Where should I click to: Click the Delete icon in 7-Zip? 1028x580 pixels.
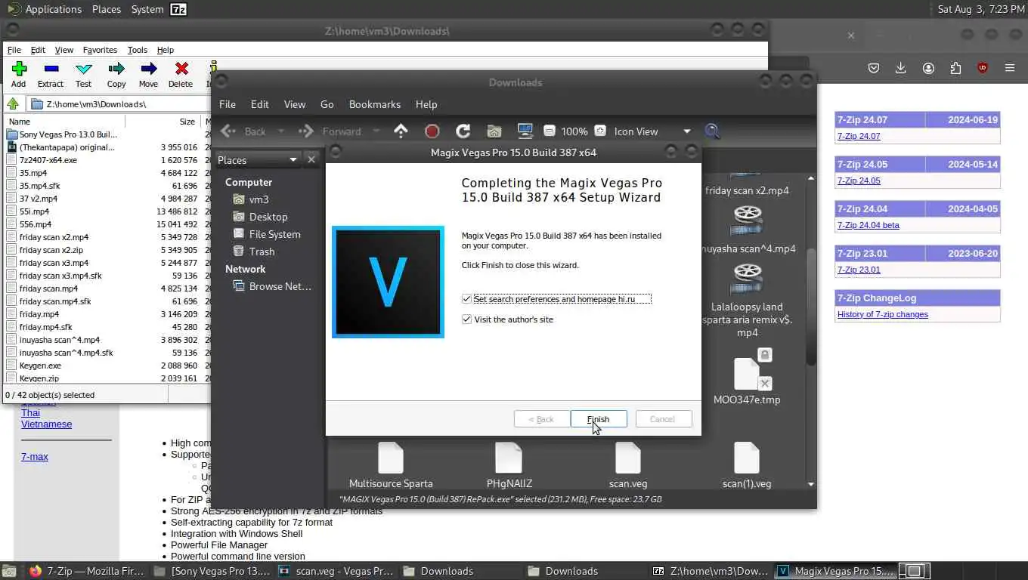[x=181, y=69]
